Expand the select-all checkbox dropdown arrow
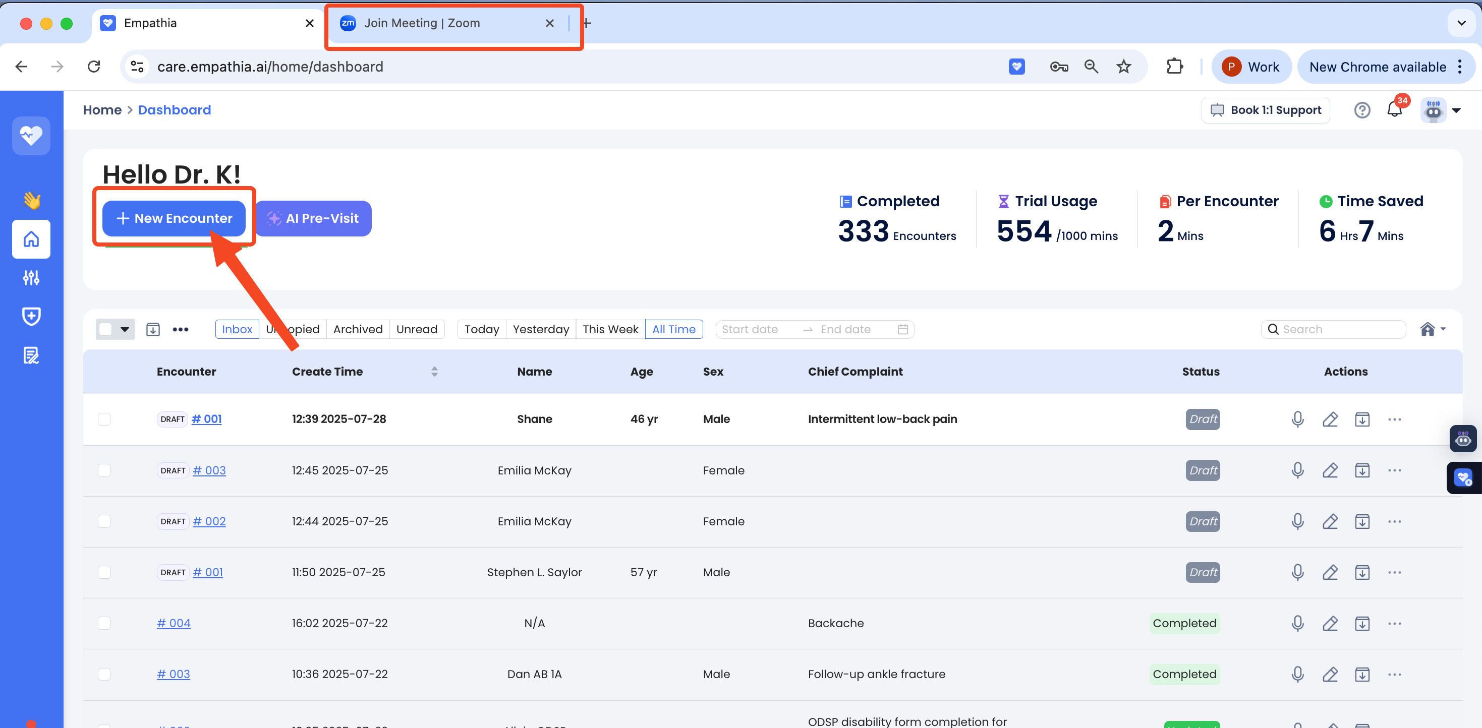 click(x=124, y=330)
